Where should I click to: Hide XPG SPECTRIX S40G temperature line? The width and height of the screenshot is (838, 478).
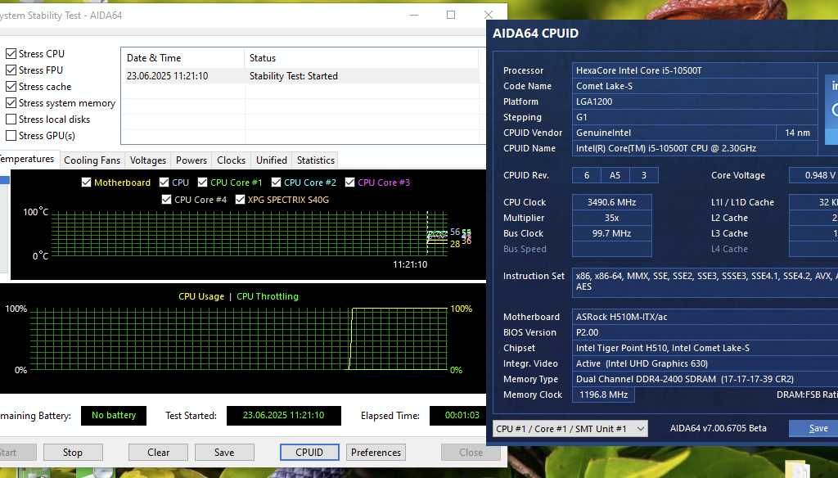coord(240,200)
